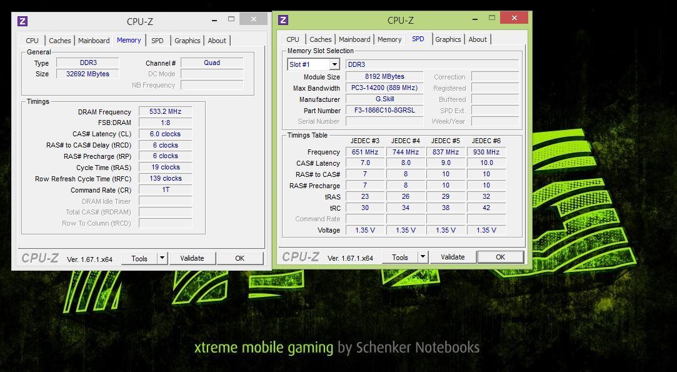This screenshot has width=677, height=372.
Task: Click FSB:DRAM value 1:8
Action: click(x=166, y=123)
